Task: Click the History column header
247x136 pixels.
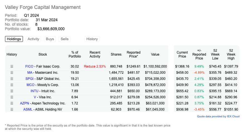Action: coord(12,54)
